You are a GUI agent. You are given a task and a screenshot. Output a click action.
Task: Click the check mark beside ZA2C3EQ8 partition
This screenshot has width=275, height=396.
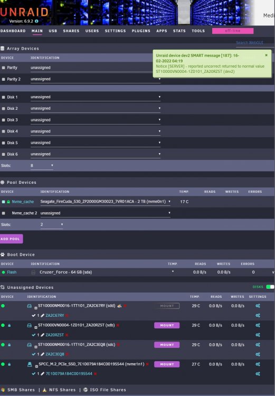[34, 354]
